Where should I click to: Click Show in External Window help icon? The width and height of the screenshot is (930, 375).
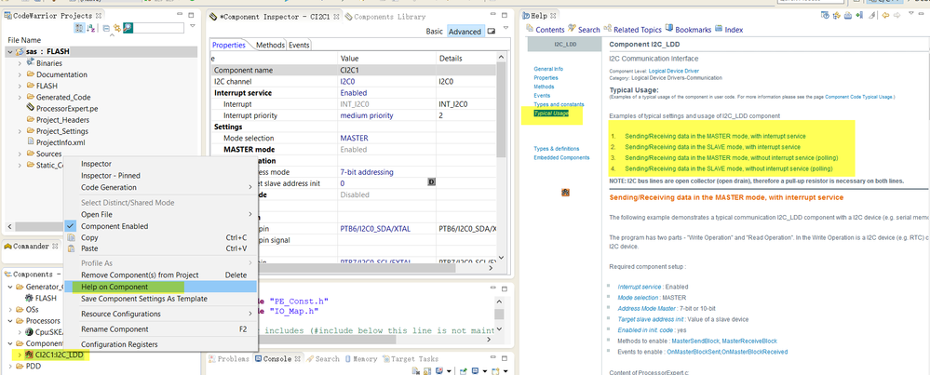tap(824, 16)
